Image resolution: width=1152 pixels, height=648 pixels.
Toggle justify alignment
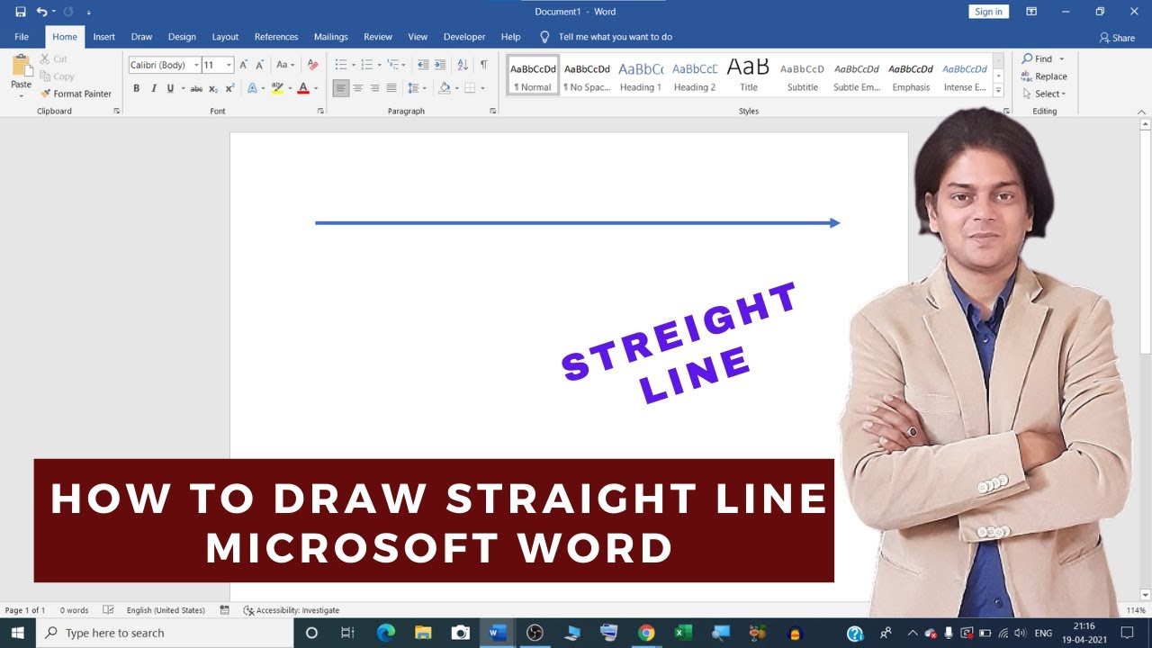pyautogui.click(x=391, y=87)
